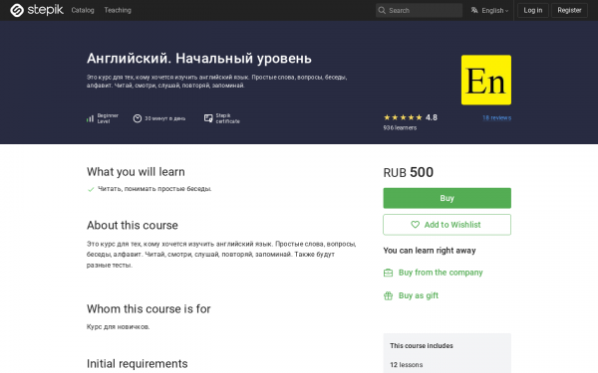Click the 4.8 rating value
This screenshot has width=598, height=373.
(432, 117)
